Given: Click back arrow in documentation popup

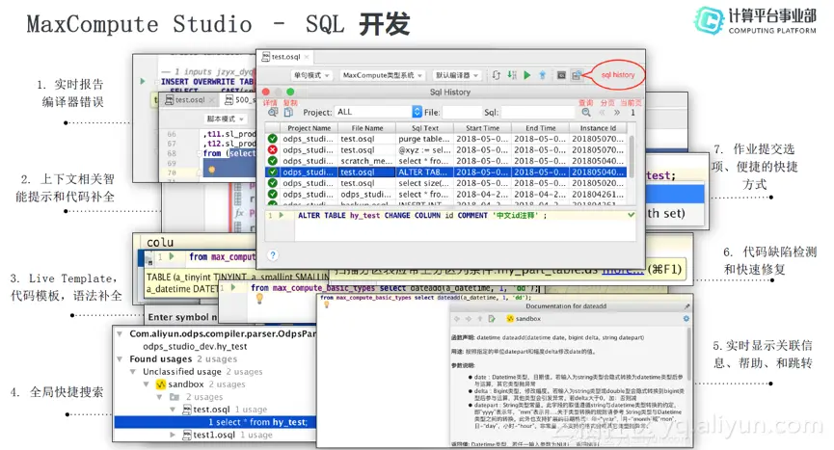Looking at the screenshot, I should tap(457, 319).
